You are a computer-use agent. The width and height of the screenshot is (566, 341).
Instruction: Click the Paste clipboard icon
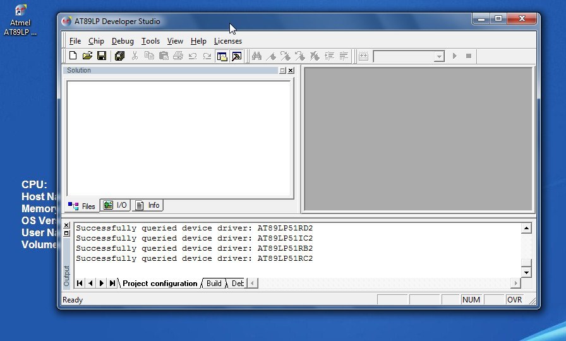coord(164,56)
